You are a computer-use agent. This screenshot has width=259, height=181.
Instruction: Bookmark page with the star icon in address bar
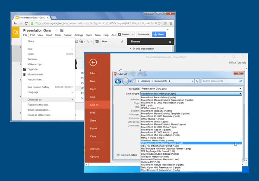coord(159,23)
